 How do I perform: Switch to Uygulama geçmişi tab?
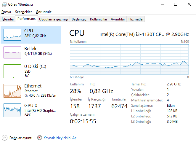coord(54,19)
